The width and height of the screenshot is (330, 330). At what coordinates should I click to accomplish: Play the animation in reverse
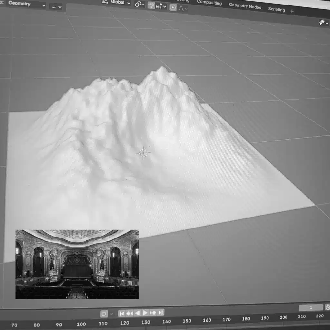click(137, 313)
